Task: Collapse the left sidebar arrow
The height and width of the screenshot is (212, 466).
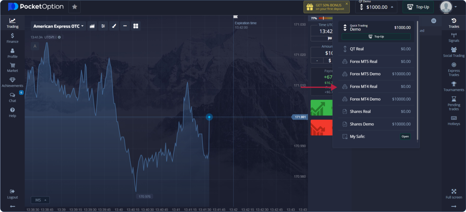Action: pos(12,206)
